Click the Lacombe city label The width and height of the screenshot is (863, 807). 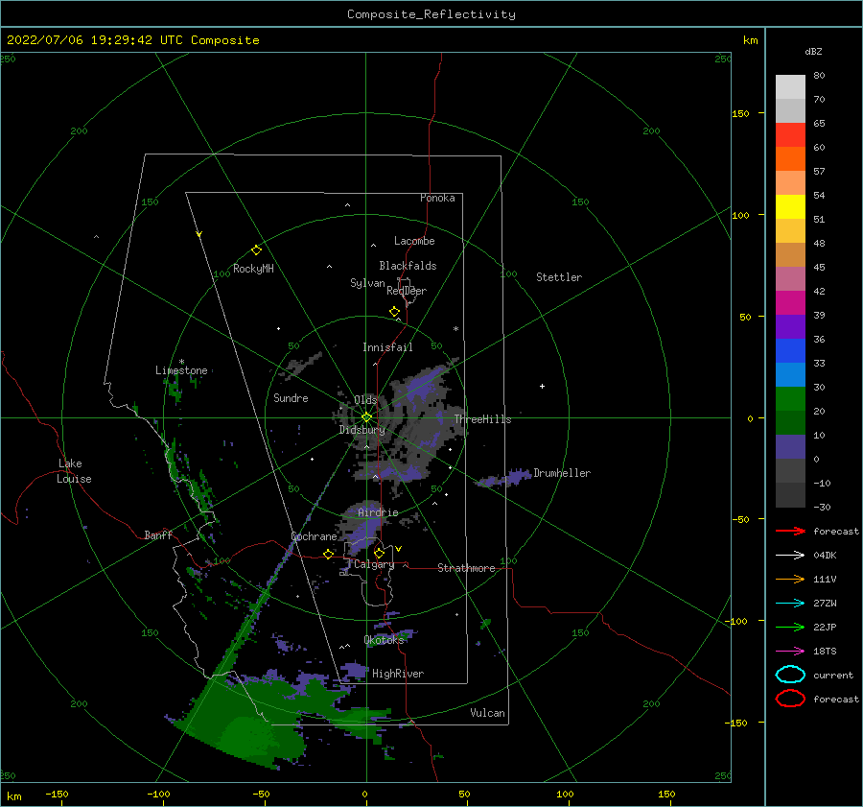point(414,241)
